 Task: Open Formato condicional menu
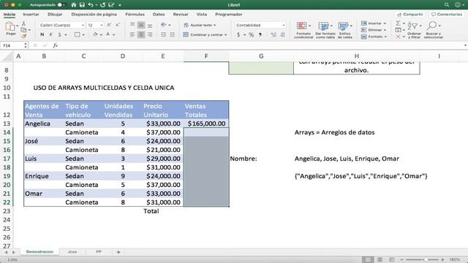(x=303, y=30)
